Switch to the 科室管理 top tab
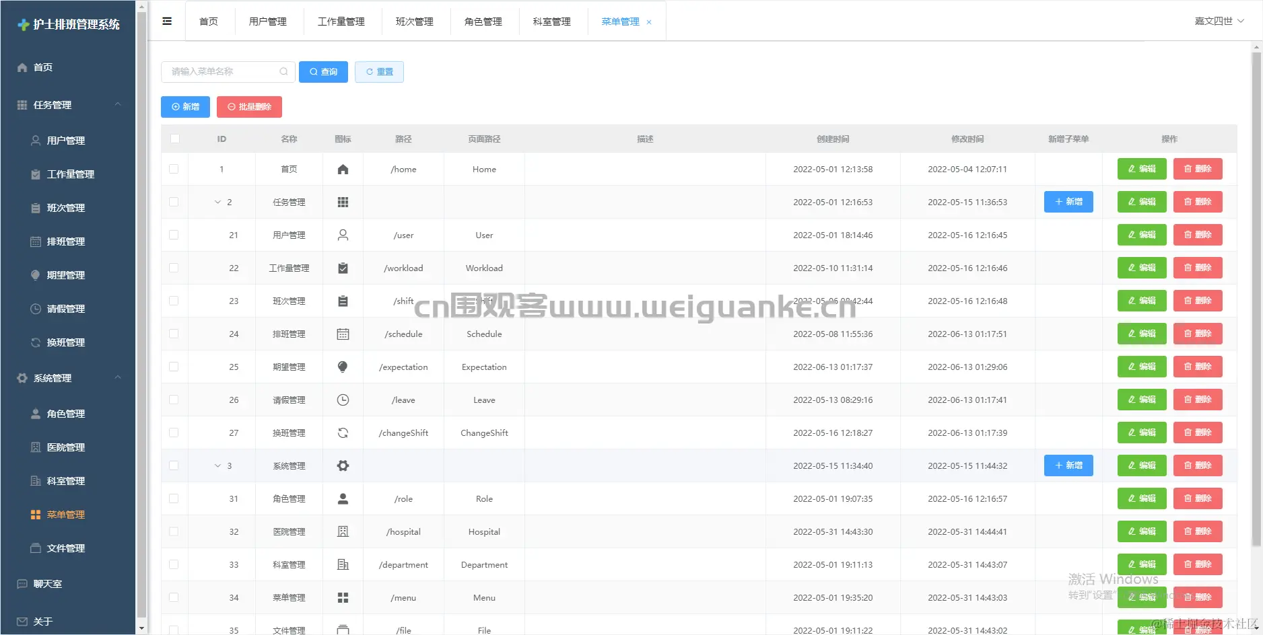1263x635 pixels. point(552,22)
